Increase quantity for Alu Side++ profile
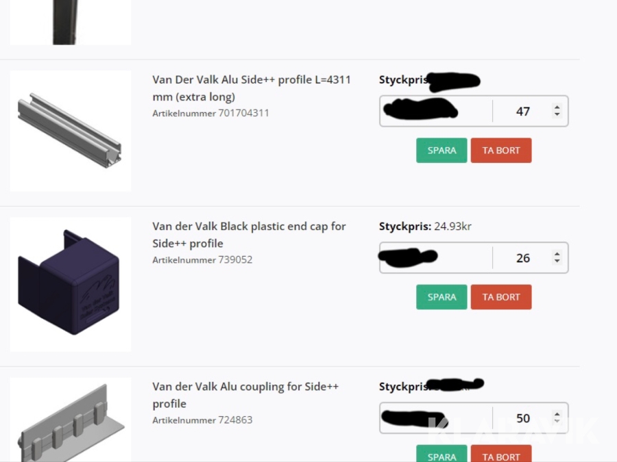The width and height of the screenshot is (617, 462). pyautogui.click(x=557, y=107)
